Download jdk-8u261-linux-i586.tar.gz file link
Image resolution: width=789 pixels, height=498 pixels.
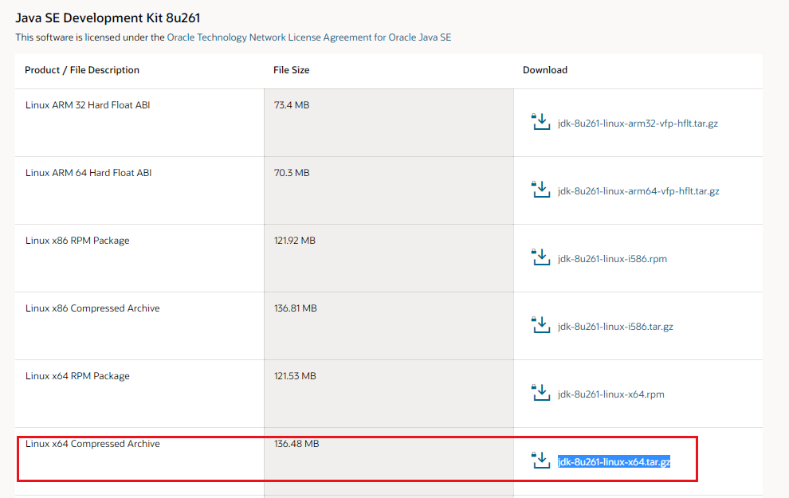pyautogui.click(x=615, y=327)
